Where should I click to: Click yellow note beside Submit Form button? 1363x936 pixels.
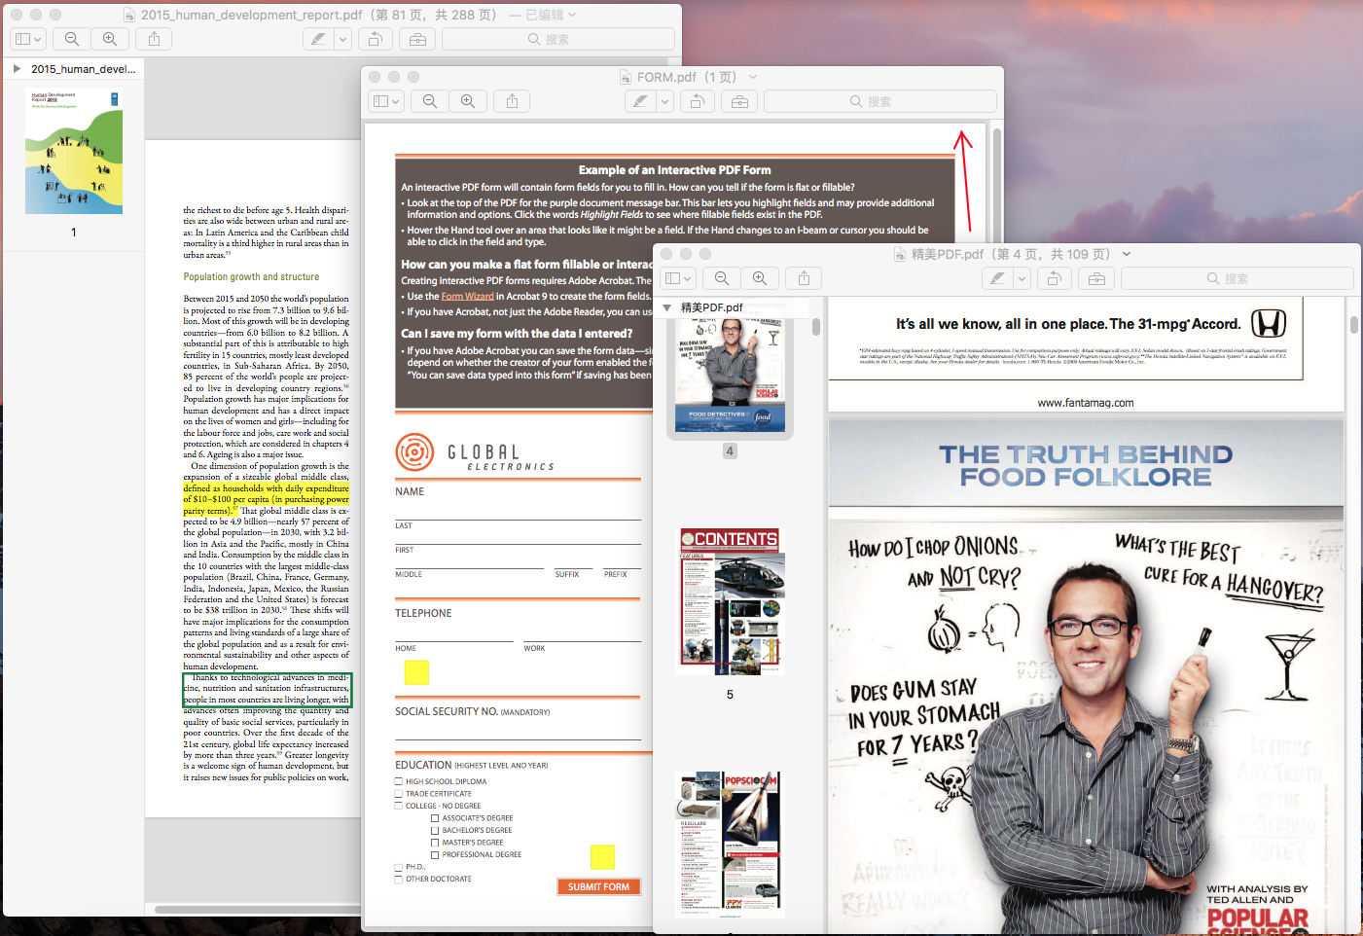point(602,857)
